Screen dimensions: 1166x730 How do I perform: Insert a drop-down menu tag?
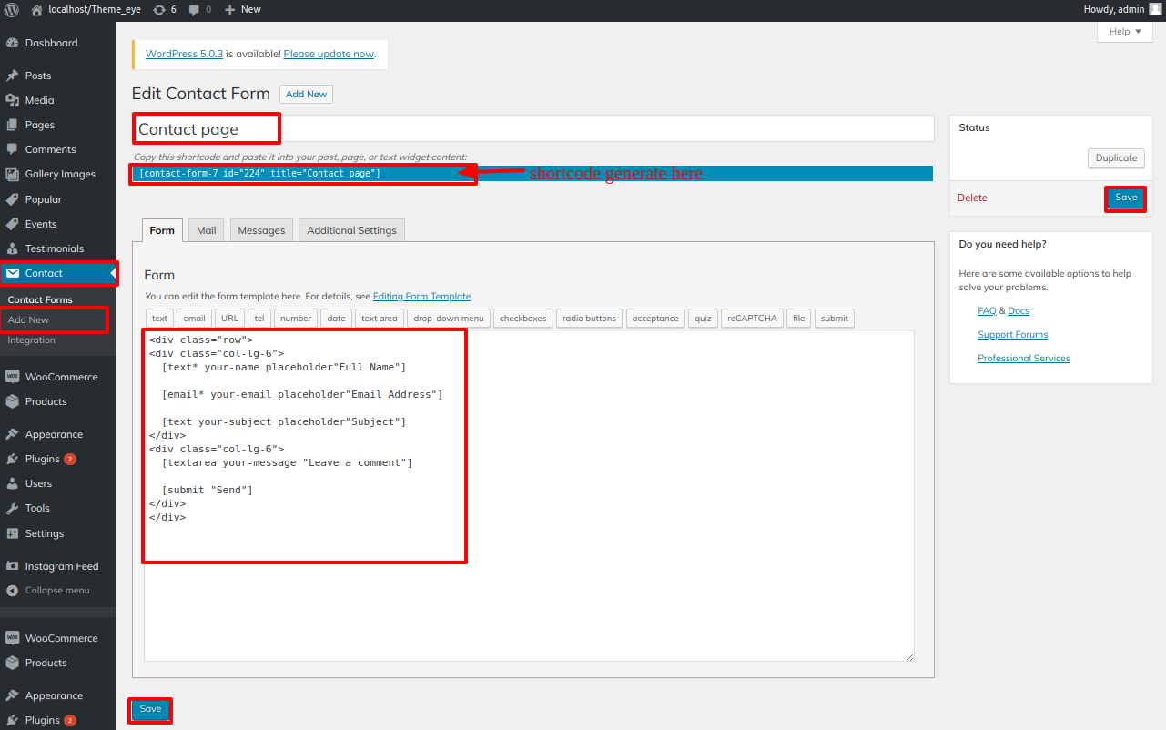pyautogui.click(x=449, y=318)
